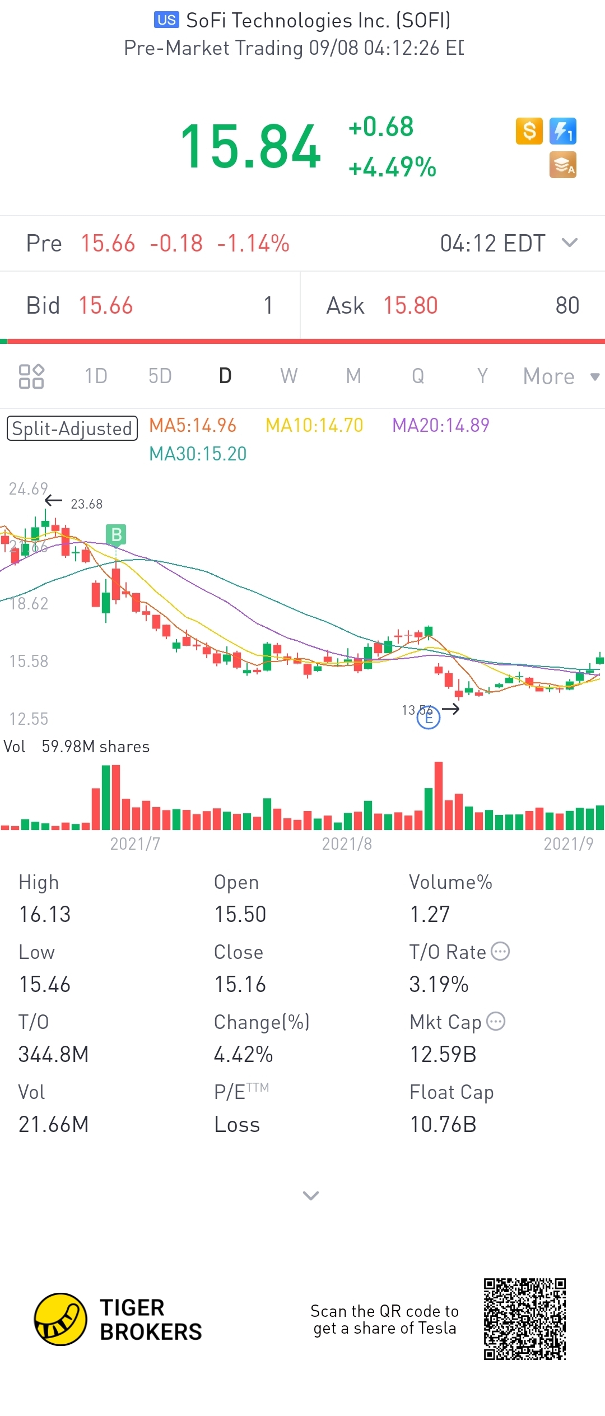Tap the Volume% value 1.27

pyautogui.click(x=430, y=915)
